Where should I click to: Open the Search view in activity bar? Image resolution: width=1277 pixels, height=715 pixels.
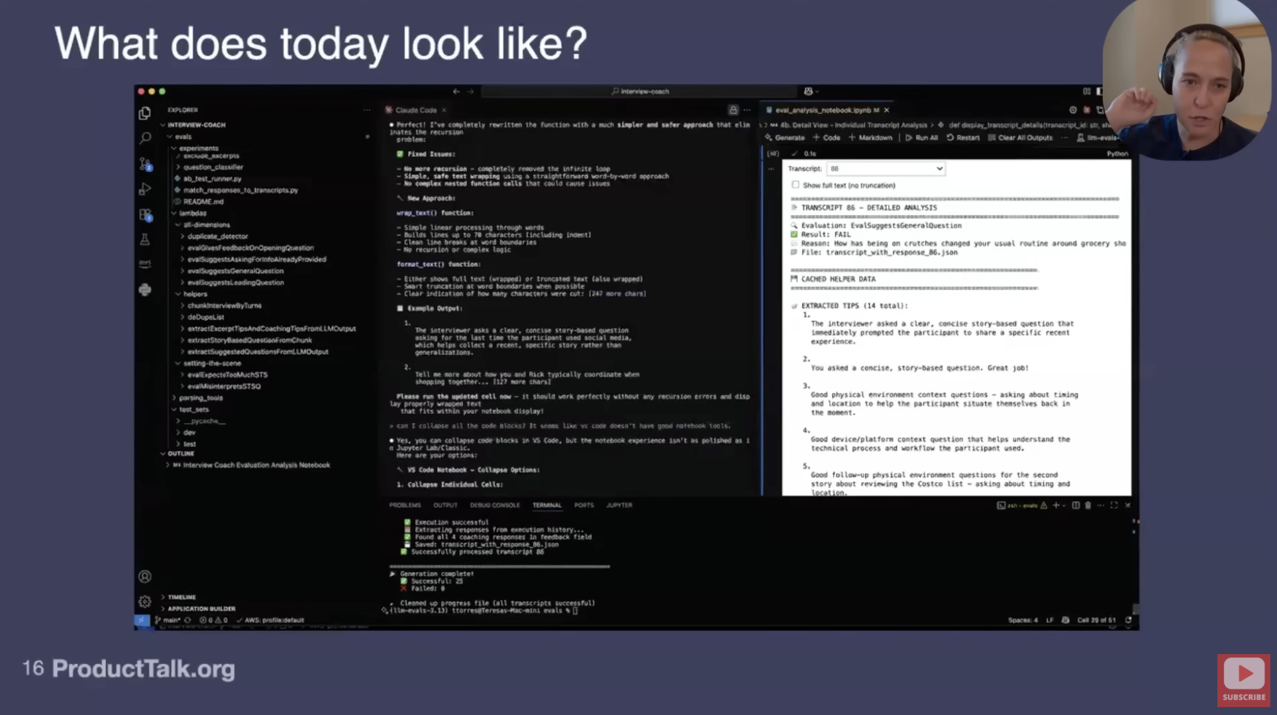(145, 138)
